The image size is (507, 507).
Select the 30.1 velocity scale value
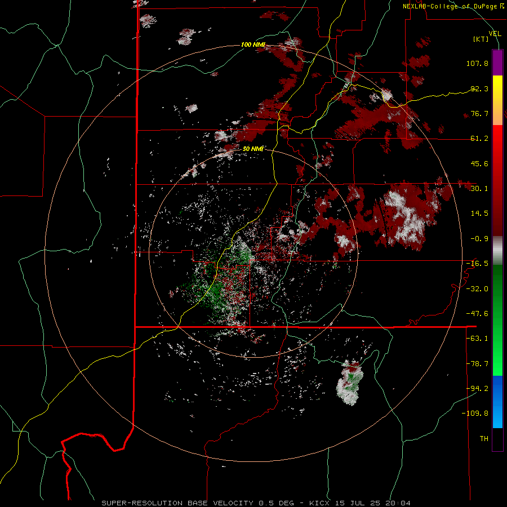pos(479,189)
